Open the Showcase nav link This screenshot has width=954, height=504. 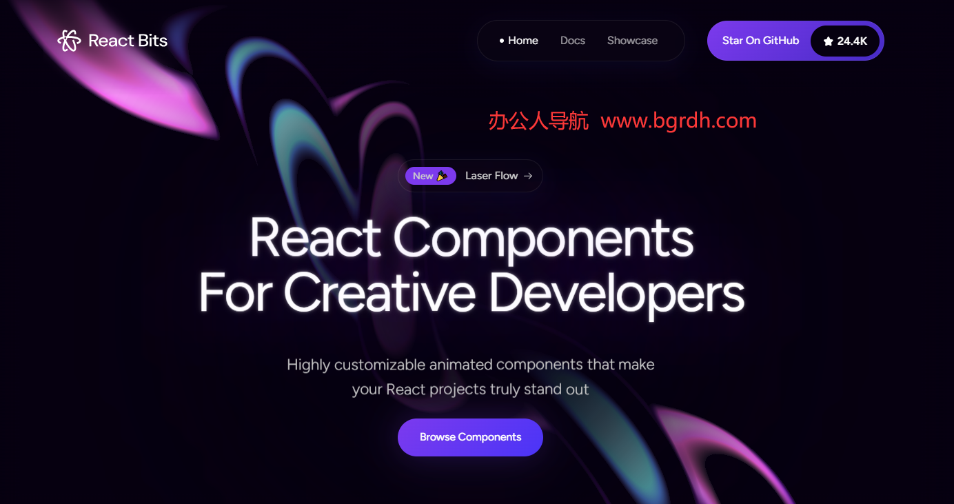632,41
